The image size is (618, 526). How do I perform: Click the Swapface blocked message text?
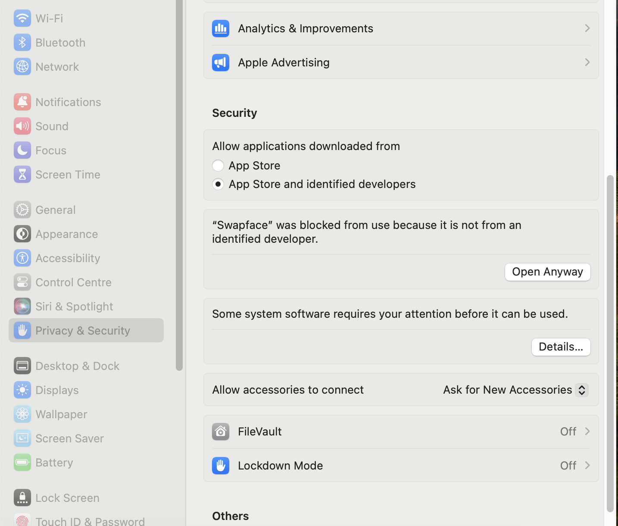367,232
